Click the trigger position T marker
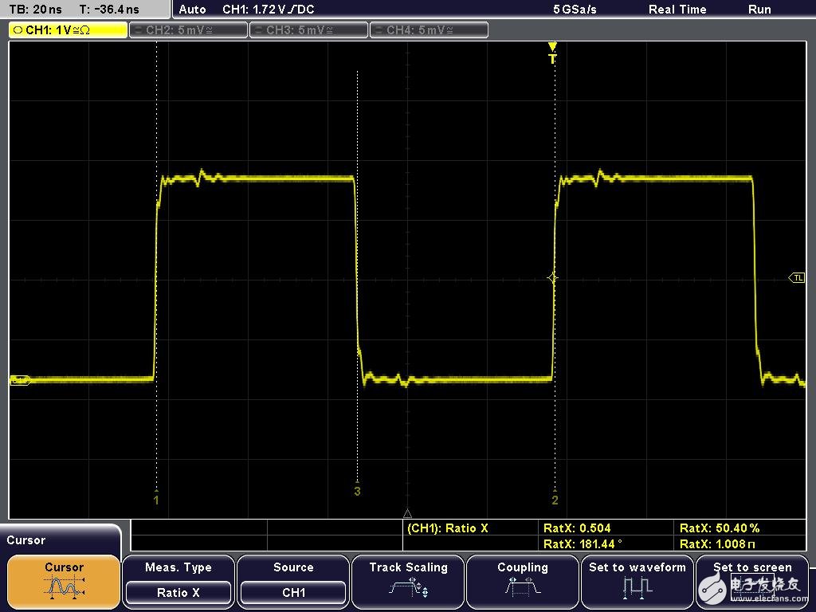816x612 pixels. [x=552, y=53]
